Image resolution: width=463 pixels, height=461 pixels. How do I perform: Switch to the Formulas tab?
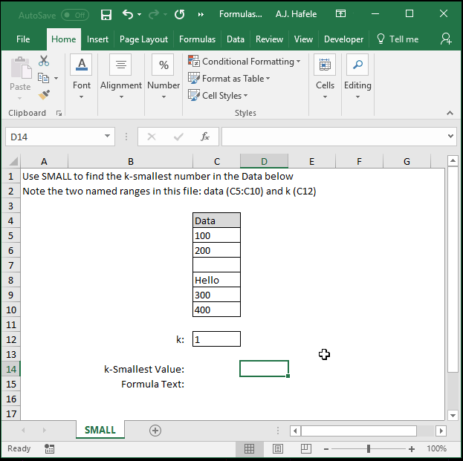pyautogui.click(x=197, y=39)
